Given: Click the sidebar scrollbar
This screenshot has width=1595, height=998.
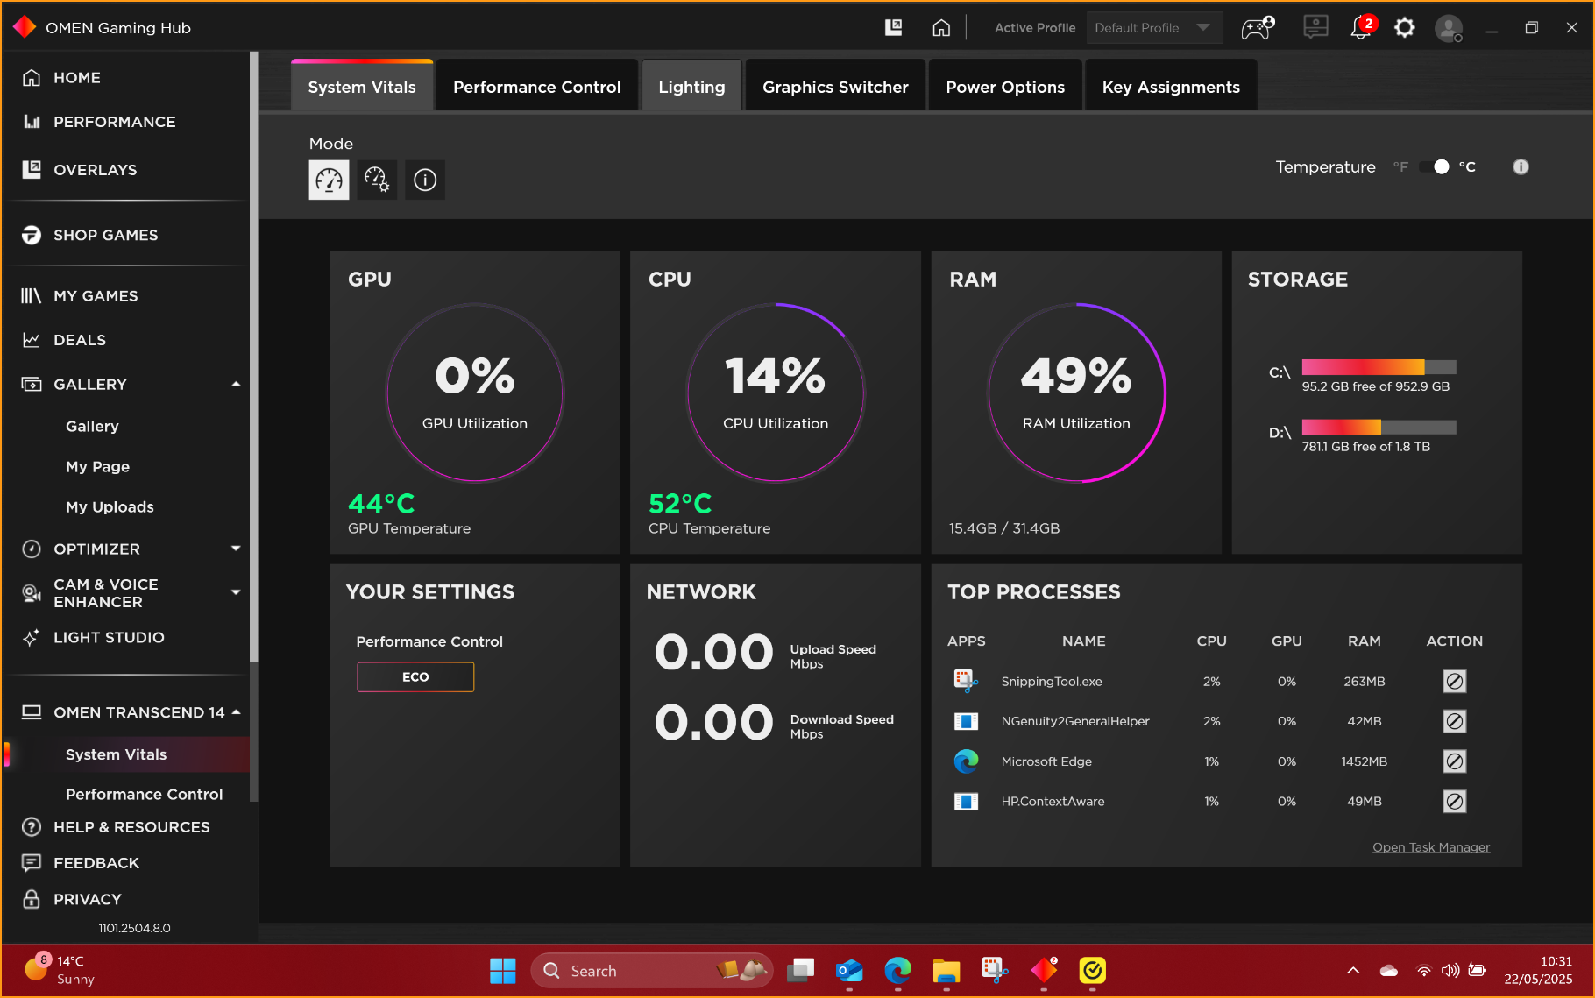Looking at the screenshot, I should coord(254,356).
